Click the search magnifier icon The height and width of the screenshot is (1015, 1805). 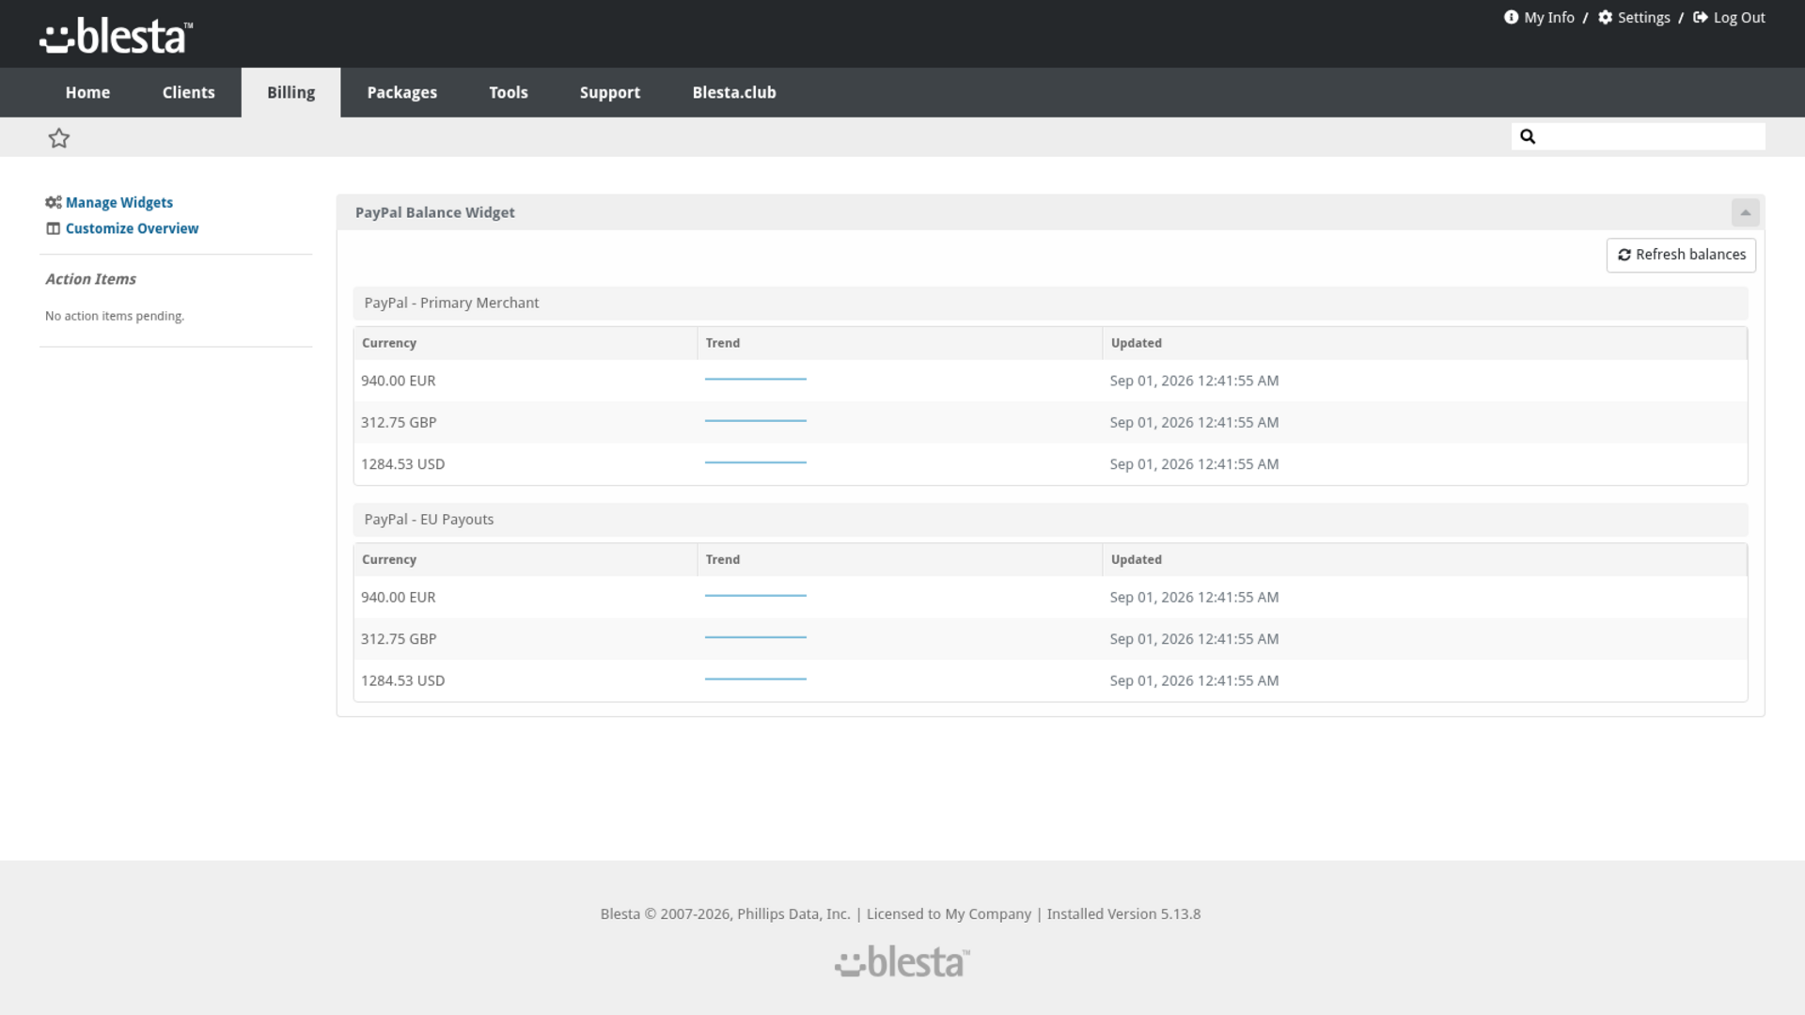coord(1528,136)
